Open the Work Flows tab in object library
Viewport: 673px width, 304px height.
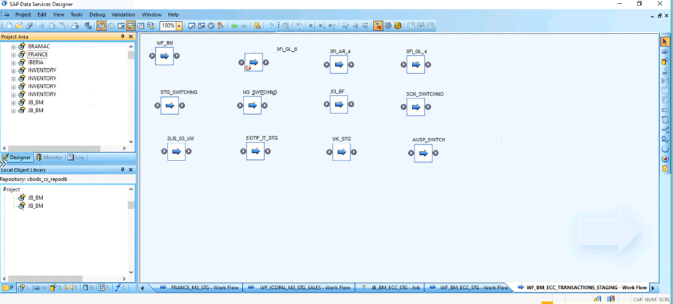pyautogui.click(x=39, y=287)
